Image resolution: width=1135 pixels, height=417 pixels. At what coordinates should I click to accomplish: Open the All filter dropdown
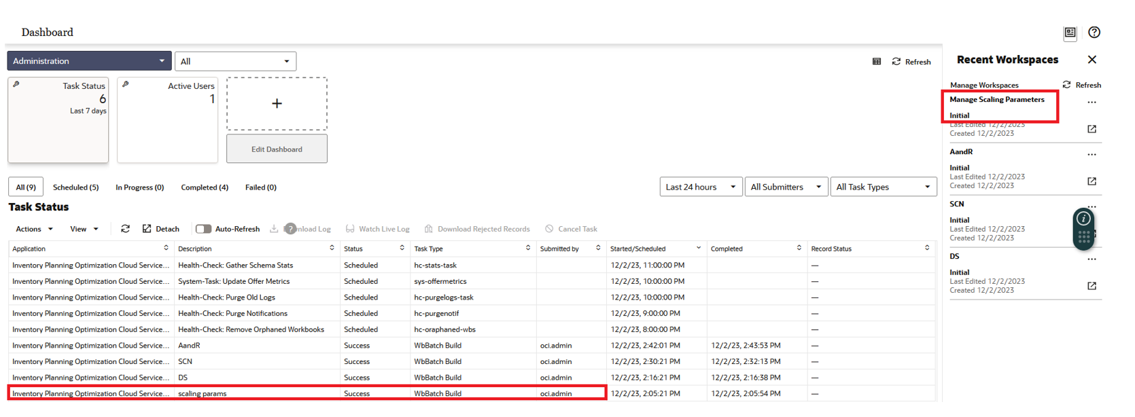(x=235, y=61)
